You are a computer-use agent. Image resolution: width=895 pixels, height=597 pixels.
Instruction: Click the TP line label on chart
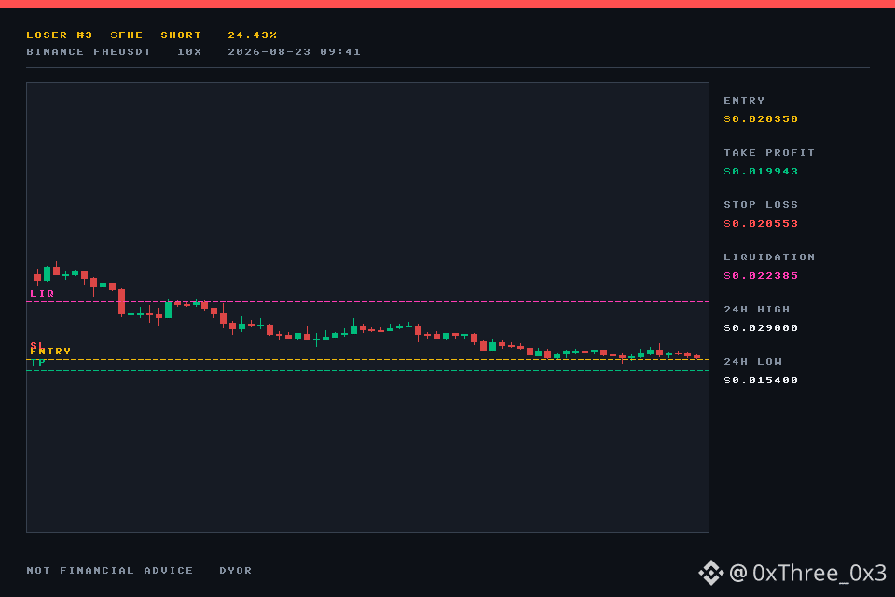[x=37, y=362]
